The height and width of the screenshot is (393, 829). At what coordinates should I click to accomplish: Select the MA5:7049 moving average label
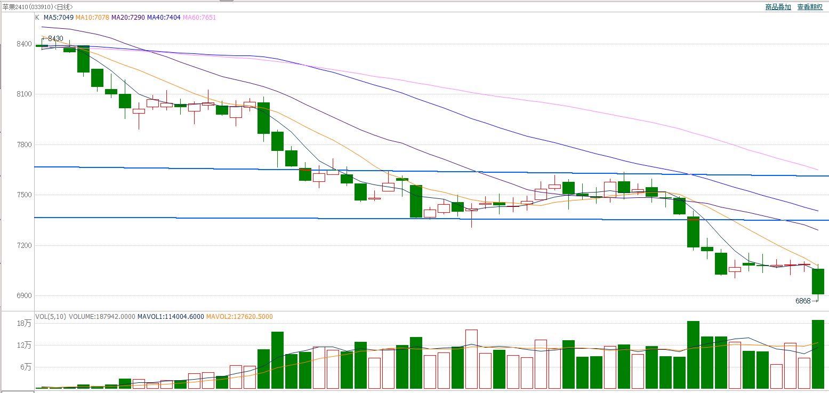click(x=59, y=18)
